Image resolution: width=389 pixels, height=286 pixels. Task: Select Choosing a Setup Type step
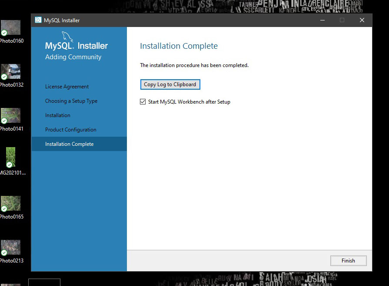[x=71, y=101]
